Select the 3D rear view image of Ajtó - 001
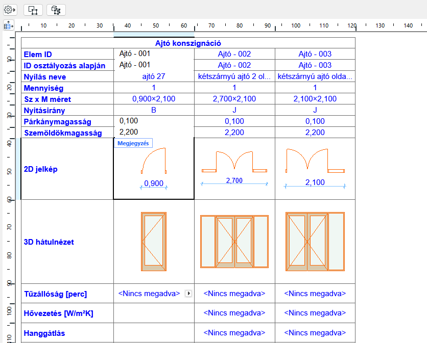Viewport: 427px width, 343px height. (153, 242)
